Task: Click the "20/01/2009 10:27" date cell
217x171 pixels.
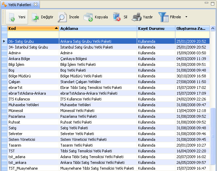Action: pos(192,145)
